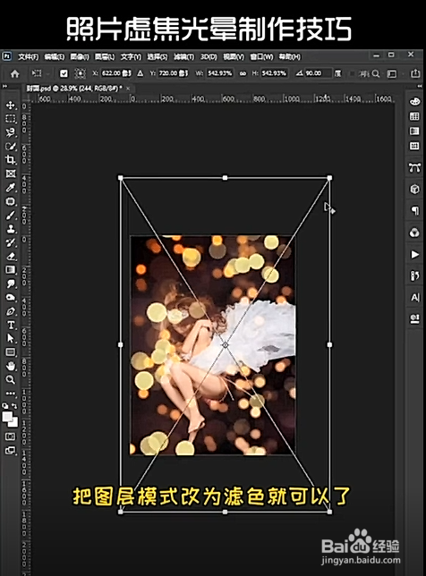The image size is (426, 576).
Task: Select the Horizontal Type tool
Action: [10, 325]
